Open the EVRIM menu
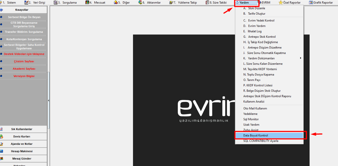Screen dimensions: 338x166 265,2
